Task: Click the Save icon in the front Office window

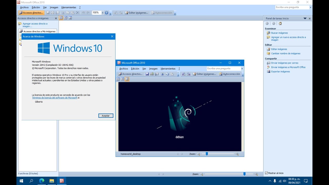Action: (147, 74)
